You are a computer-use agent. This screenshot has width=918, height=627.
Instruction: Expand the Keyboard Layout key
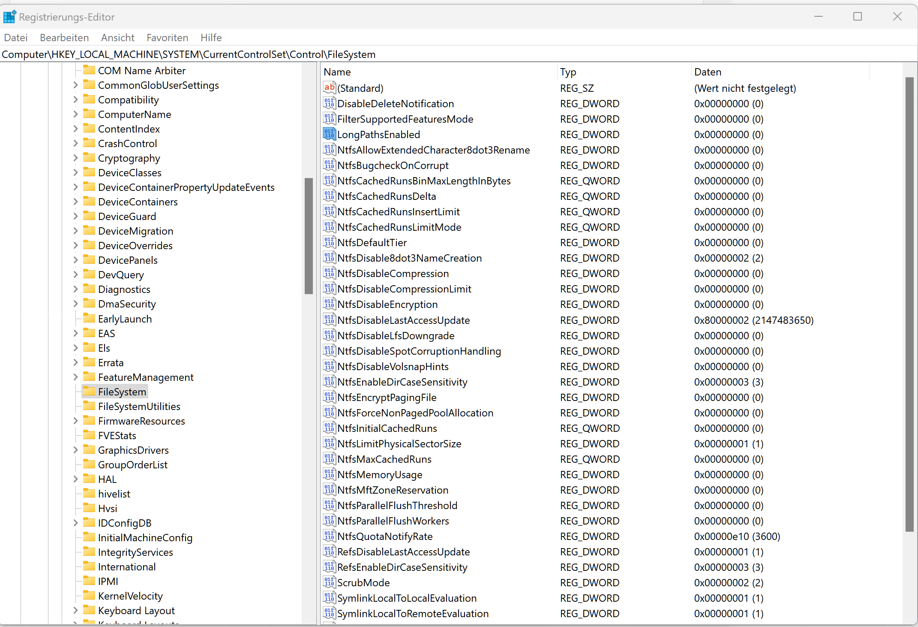click(75, 610)
